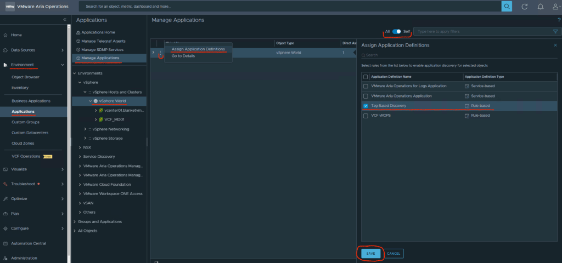This screenshot has height=263, width=562.
Task: Expand the vSphere Networking node
Action: pos(85,129)
